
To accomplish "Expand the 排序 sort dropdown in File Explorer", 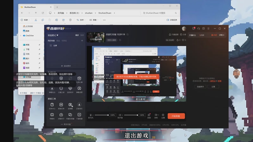I will point(81,20).
